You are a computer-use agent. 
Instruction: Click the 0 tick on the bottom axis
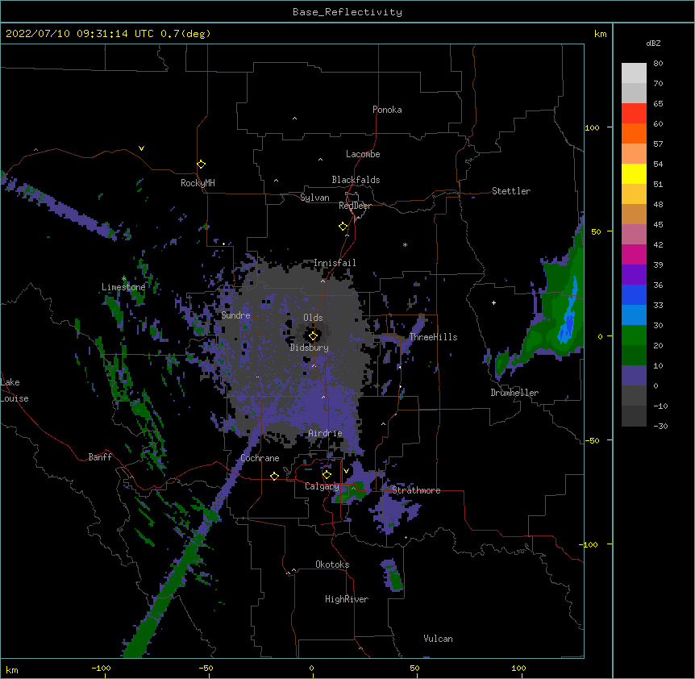point(311,669)
